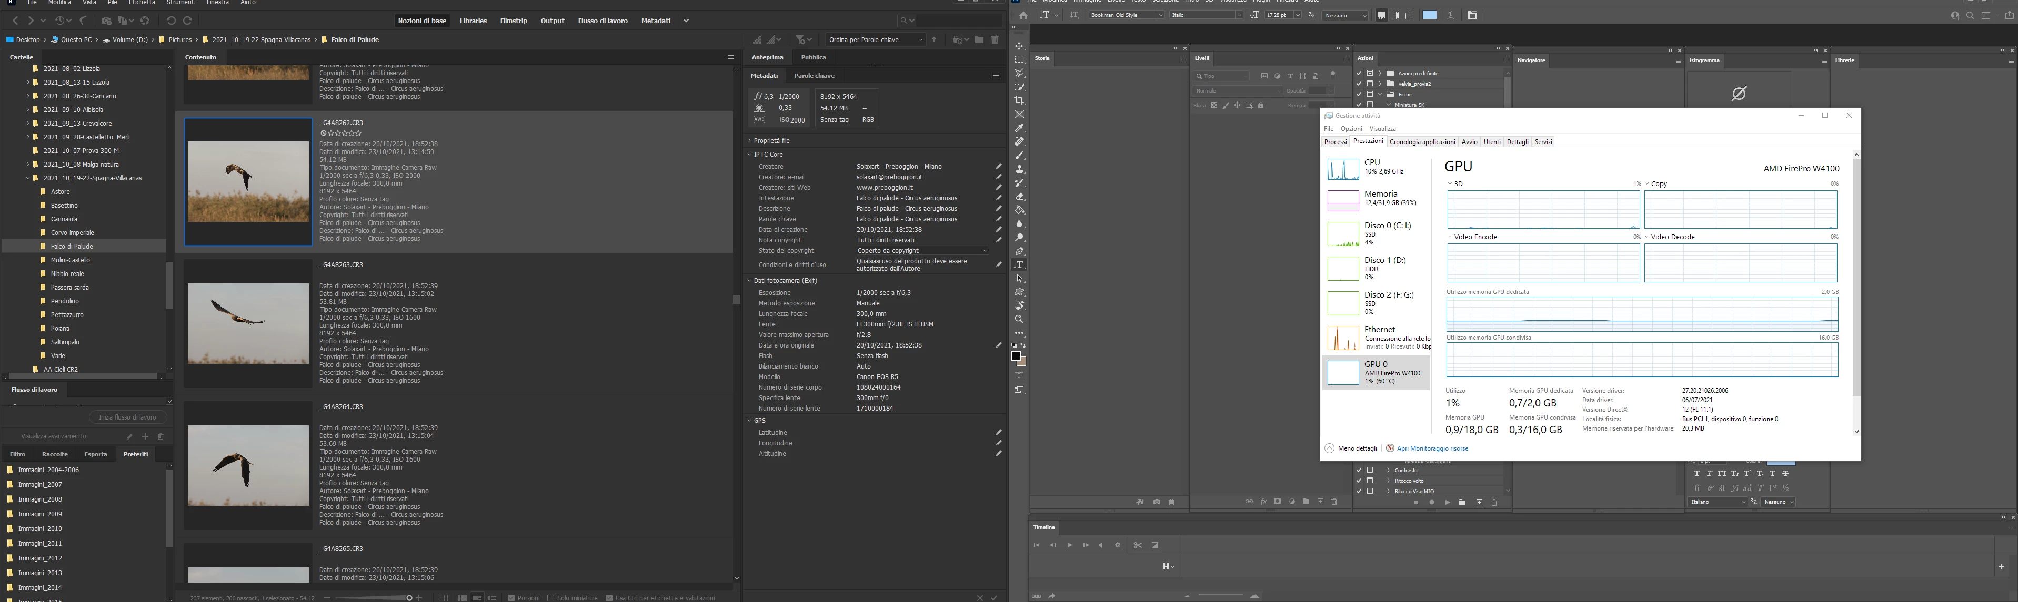Image resolution: width=2018 pixels, height=602 pixels.
Task: Collapse the Dati fotocamera (Exif) section
Action: [750, 280]
